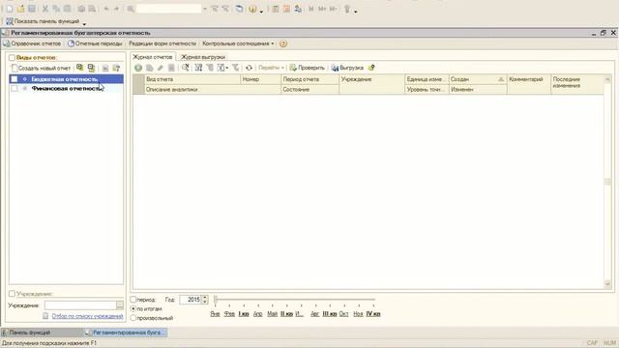This screenshot has width=619, height=348.
Task: Click the Copy report icon in journal toolbar
Action: coord(149,68)
